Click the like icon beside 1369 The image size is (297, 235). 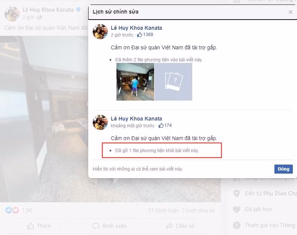coord(139,35)
